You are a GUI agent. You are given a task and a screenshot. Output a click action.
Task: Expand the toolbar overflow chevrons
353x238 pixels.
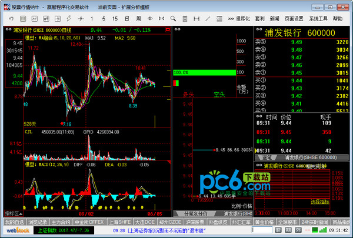[231, 19]
